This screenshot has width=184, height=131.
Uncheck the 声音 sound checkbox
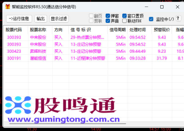(108, 21)
